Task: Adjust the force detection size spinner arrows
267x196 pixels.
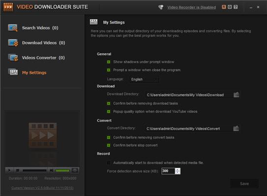Action: pyautogui.click(x=178, y=171)
